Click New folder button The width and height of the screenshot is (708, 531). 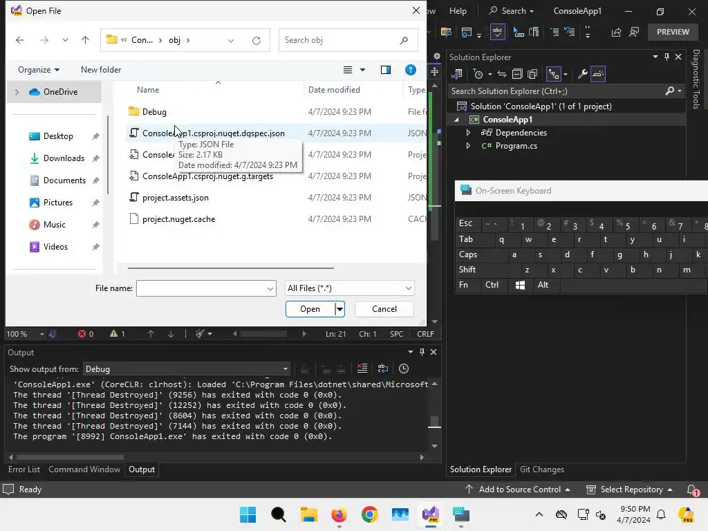(x=101, y=70)
